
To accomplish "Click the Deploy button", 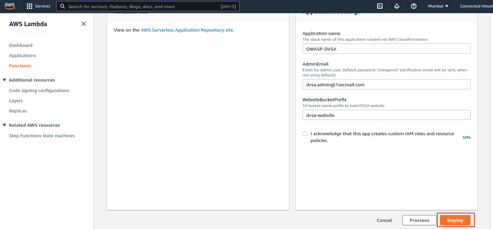I will click(x=455, y=220).
